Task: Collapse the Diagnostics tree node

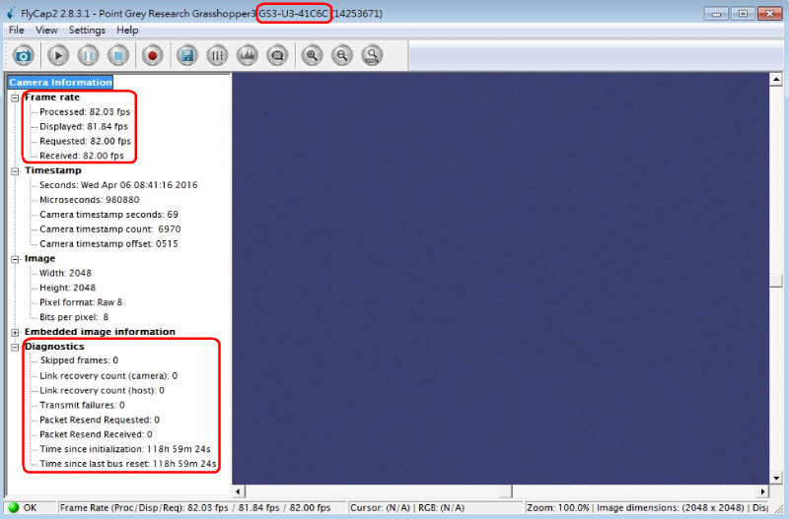Action: point(15,348)
